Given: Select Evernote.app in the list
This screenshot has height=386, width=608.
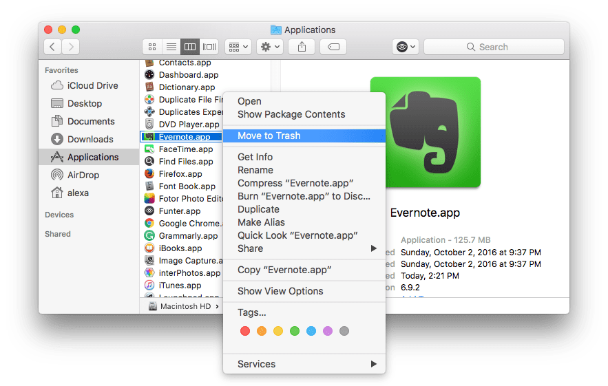Looking at the screenshot, I should coord(180,137).
